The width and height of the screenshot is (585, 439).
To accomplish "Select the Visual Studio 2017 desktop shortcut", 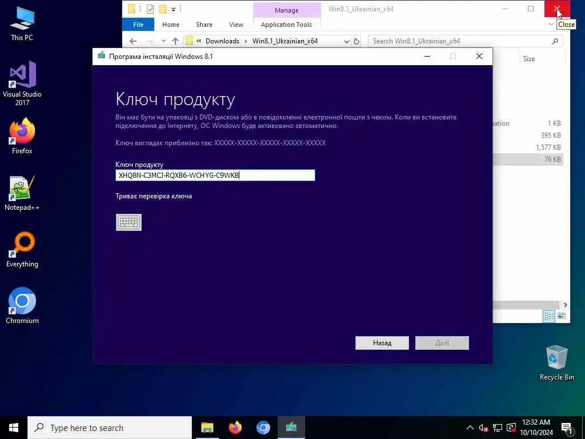I will (x=22, y=84).
